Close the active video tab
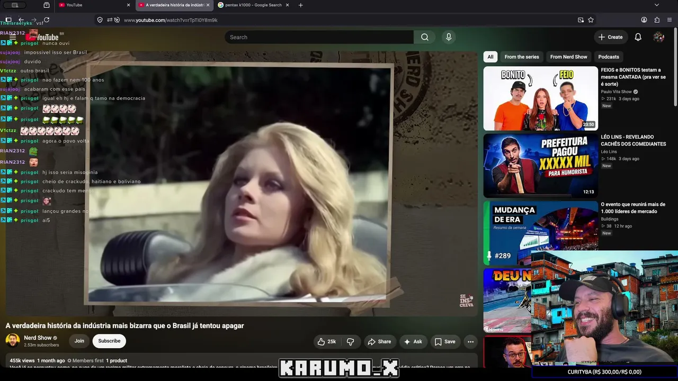The image size is (678, 381). coord(208,5)
